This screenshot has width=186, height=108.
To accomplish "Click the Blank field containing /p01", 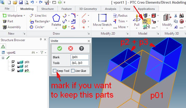I will click(x=80, y=57).
